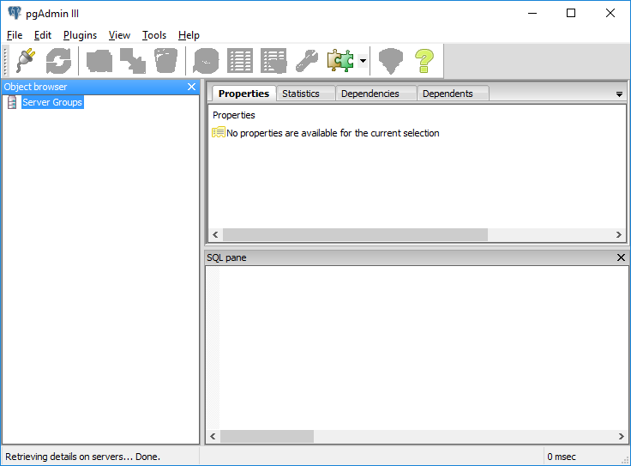The height and width of the screenshot is (466, 631).
Task: Maximize the pgAdmin III window
Action: click(571, 13)
